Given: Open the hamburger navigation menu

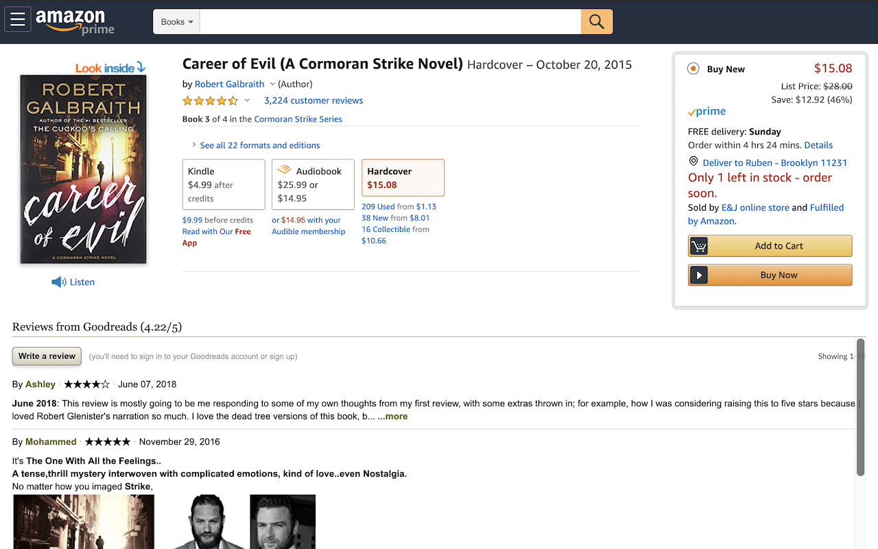Looking at the screenshot, I should click(18, 19).
